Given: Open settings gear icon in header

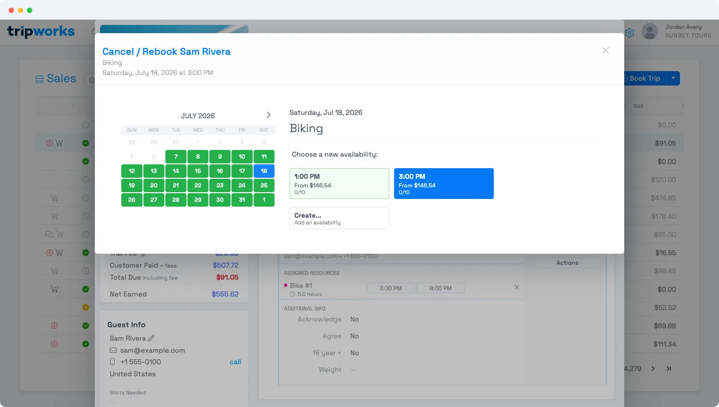Looking at the screenshot, I should (x=629, y=33).
